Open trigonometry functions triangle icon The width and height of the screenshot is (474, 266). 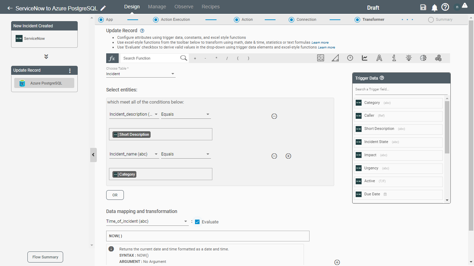335,58
